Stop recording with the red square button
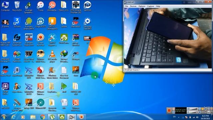The image size is (213, 120). coord(169,110)
